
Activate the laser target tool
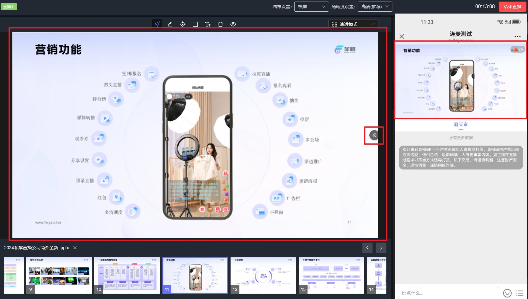[183, 24]
